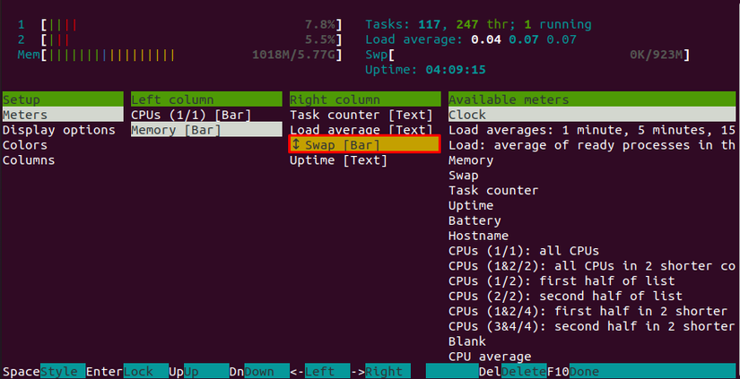Click the Down function key button
Screen dimensions: 740x379
click(266, 371)
